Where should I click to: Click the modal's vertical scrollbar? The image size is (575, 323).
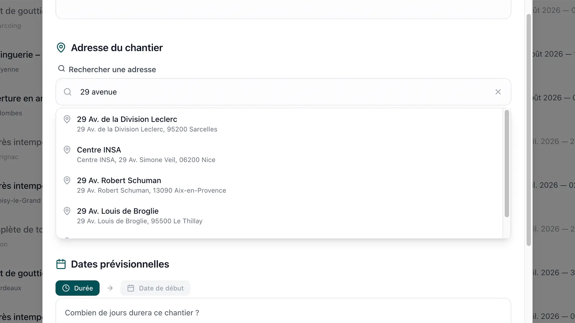click(529, 130)
